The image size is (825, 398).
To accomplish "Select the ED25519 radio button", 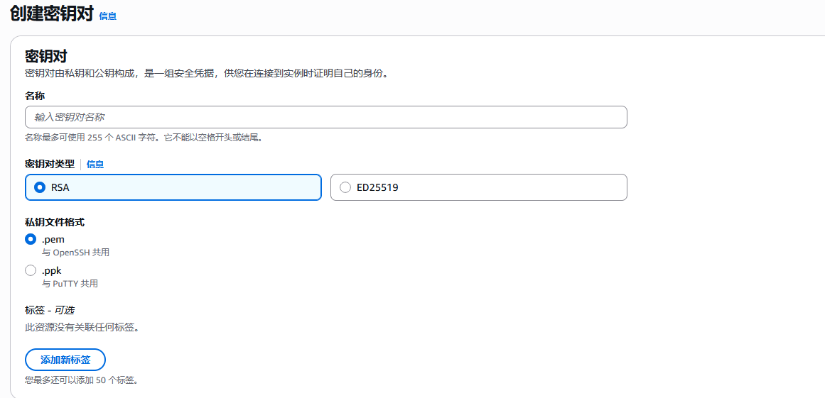I will pos(345,187).
